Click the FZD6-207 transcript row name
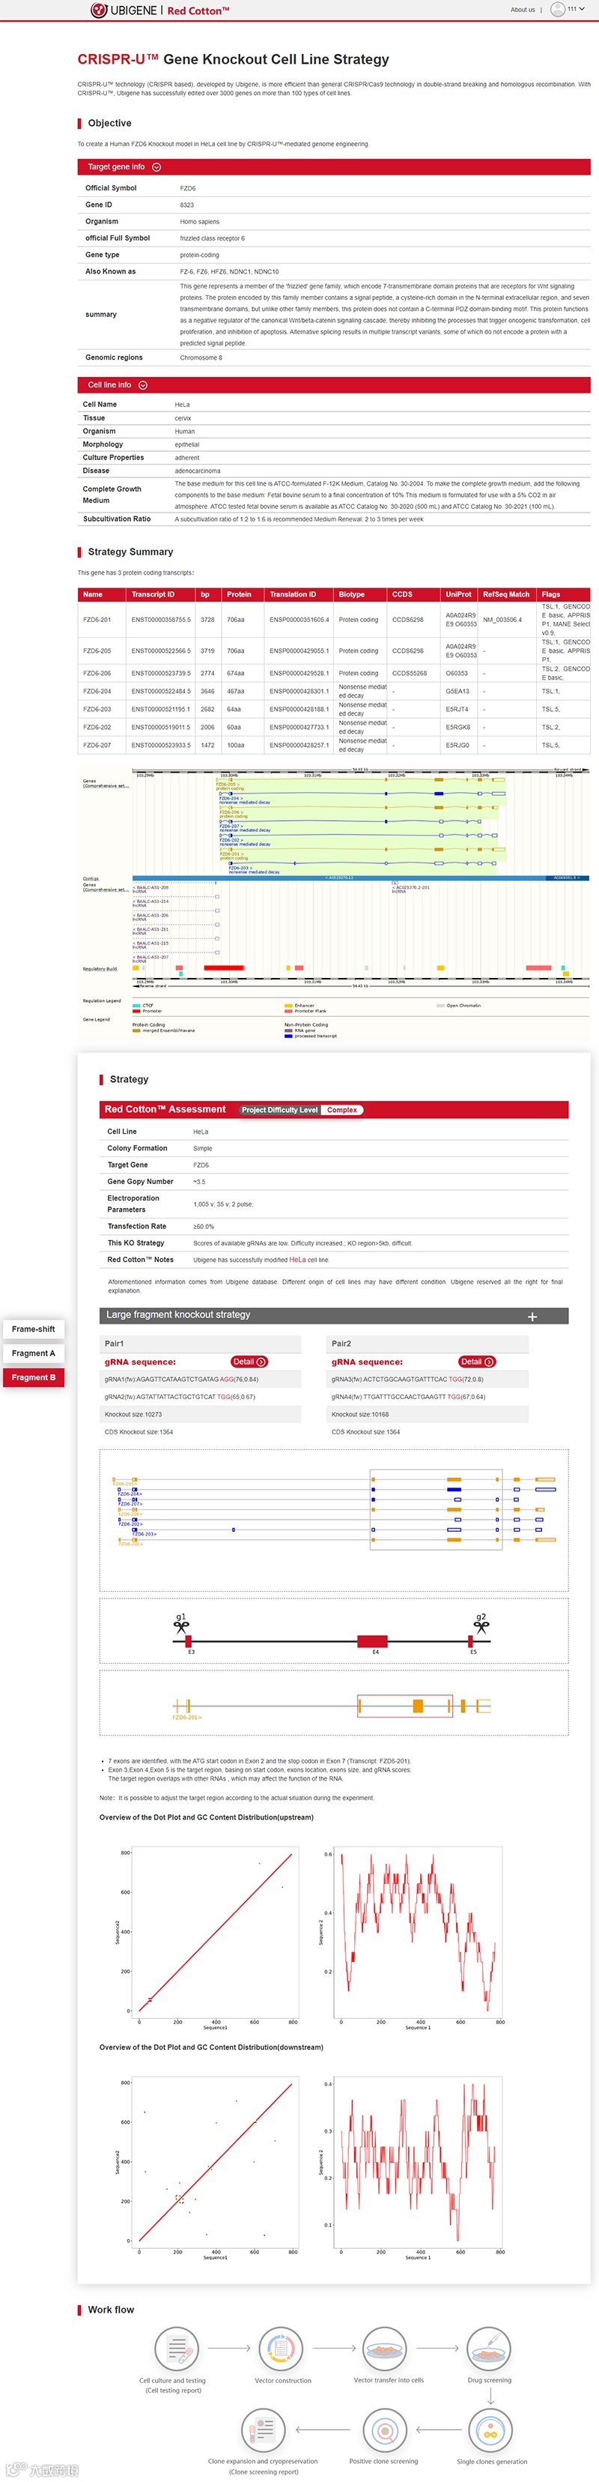Screen dimensions: 599x2482 pyautogui.click(x=97, y=745)
